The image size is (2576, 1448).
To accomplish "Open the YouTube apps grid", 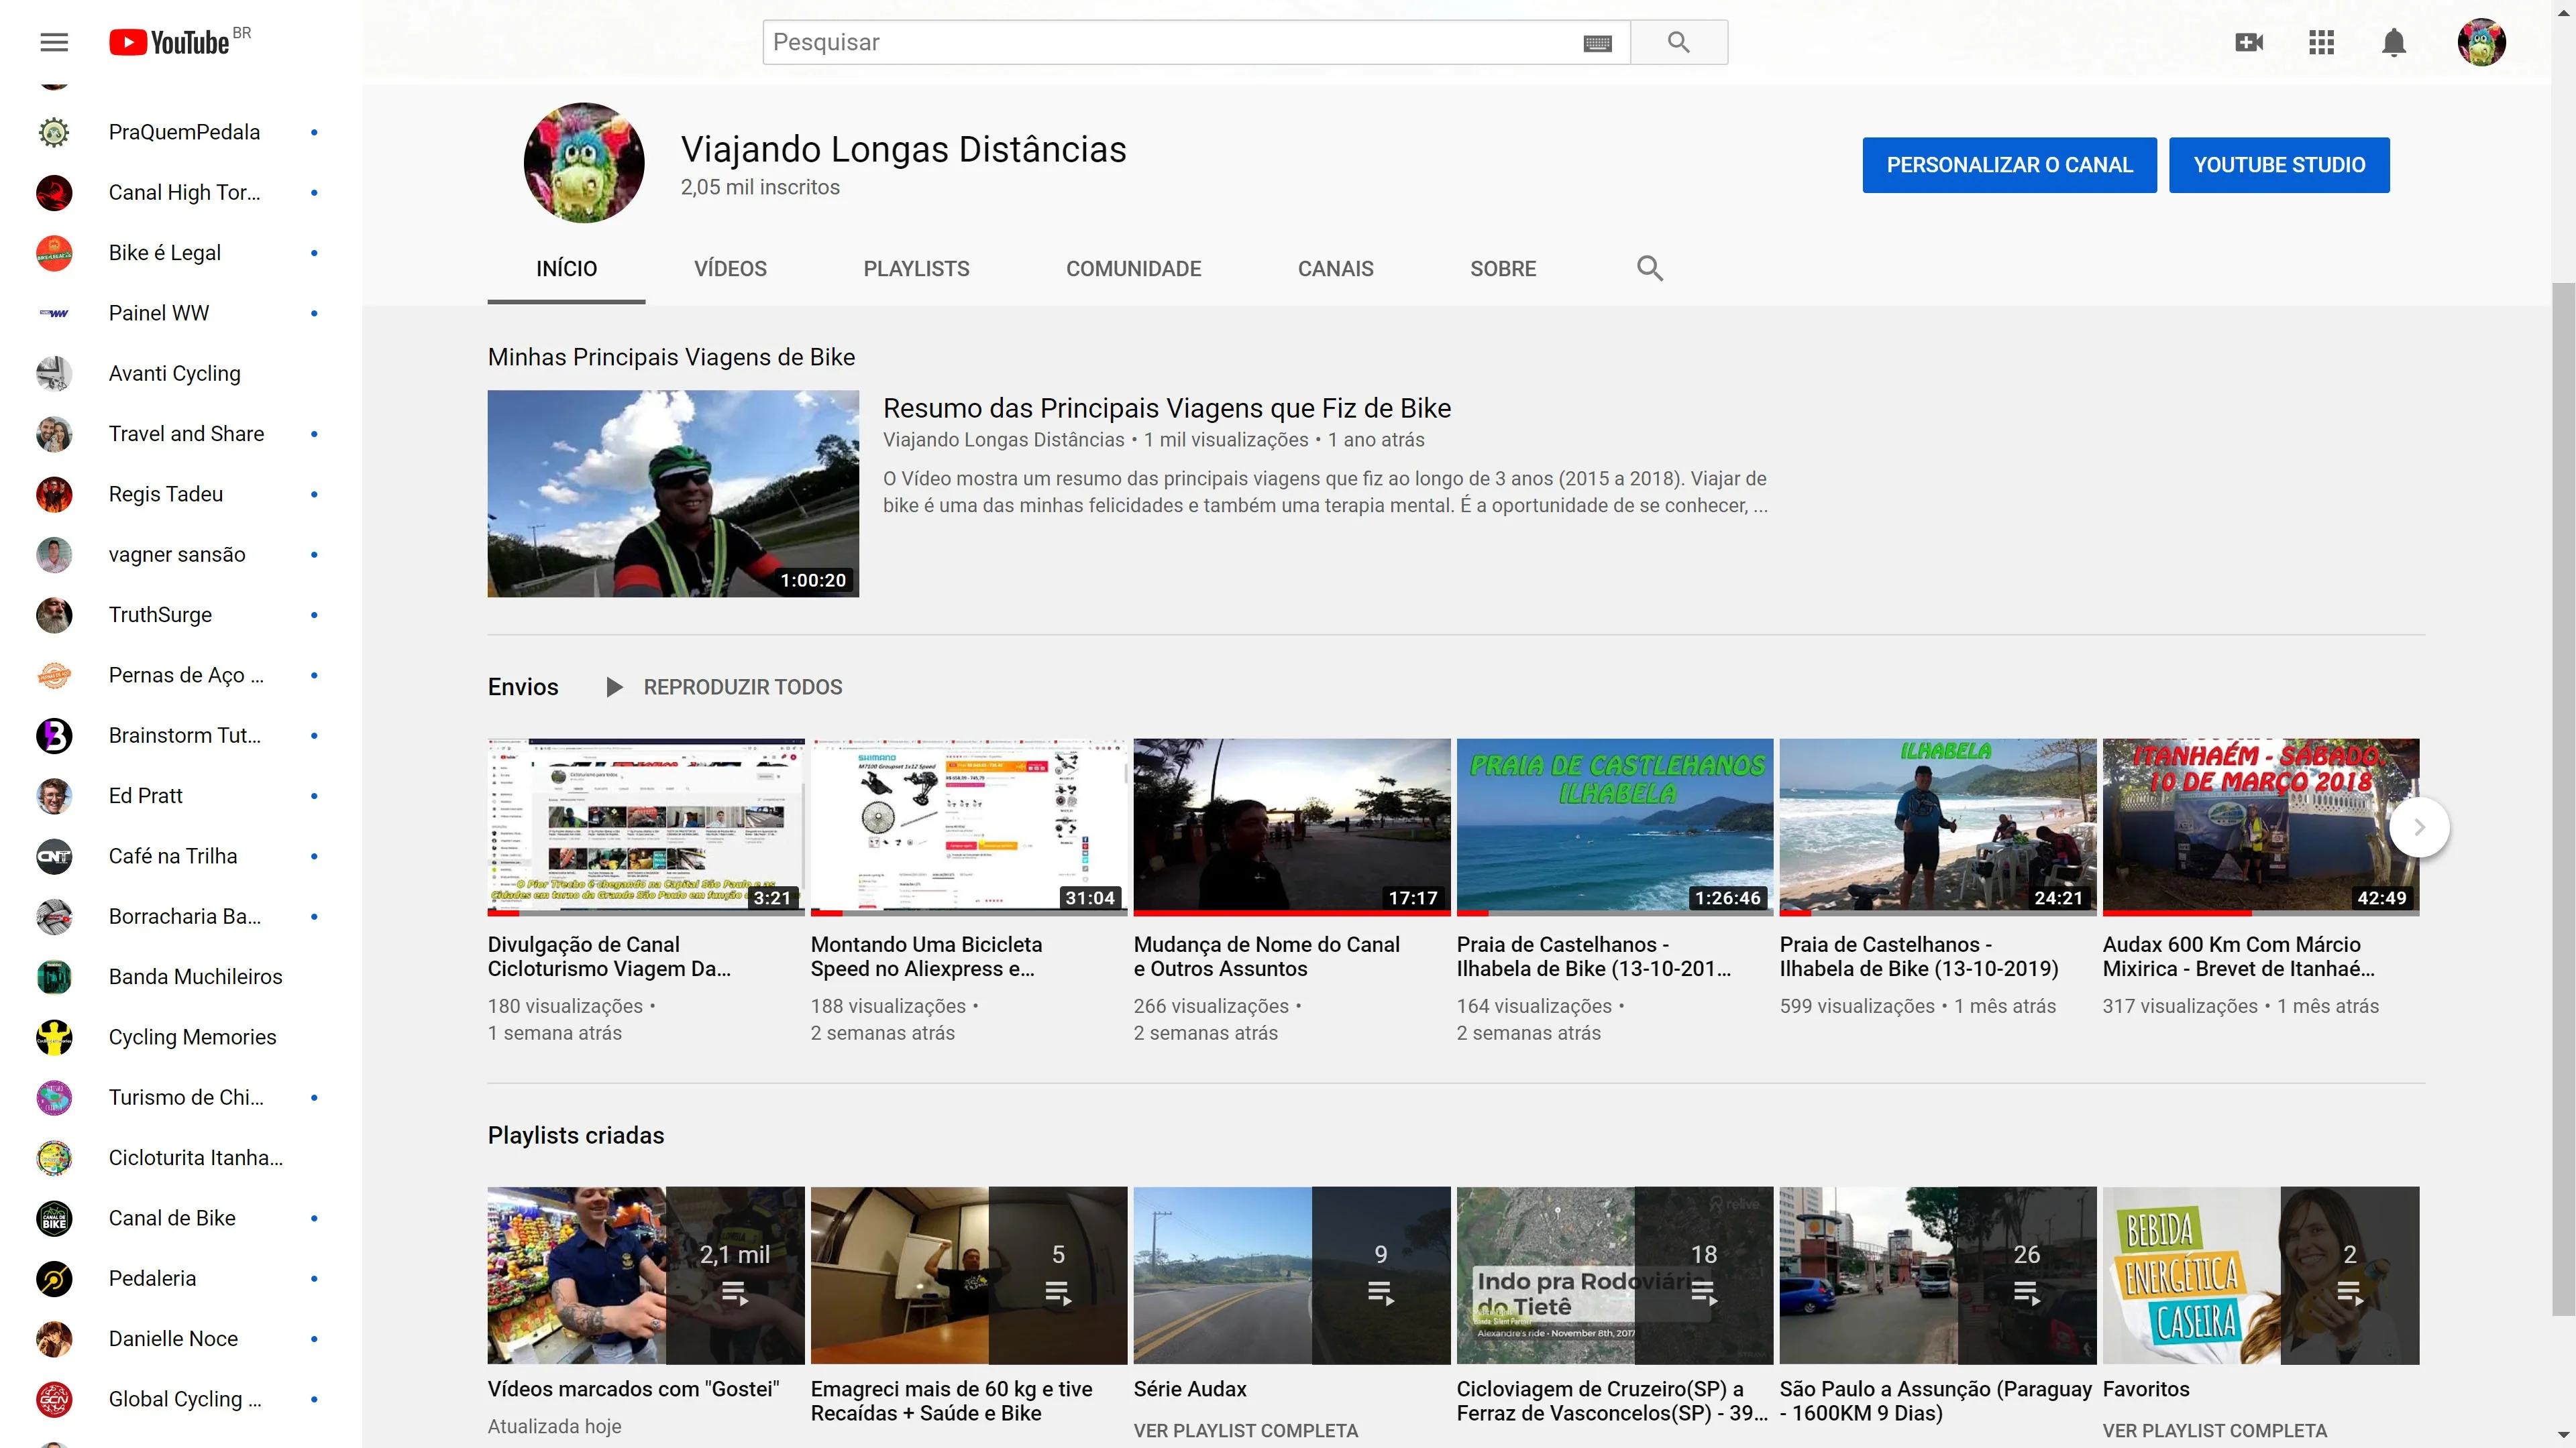I will click(2321, 42).
